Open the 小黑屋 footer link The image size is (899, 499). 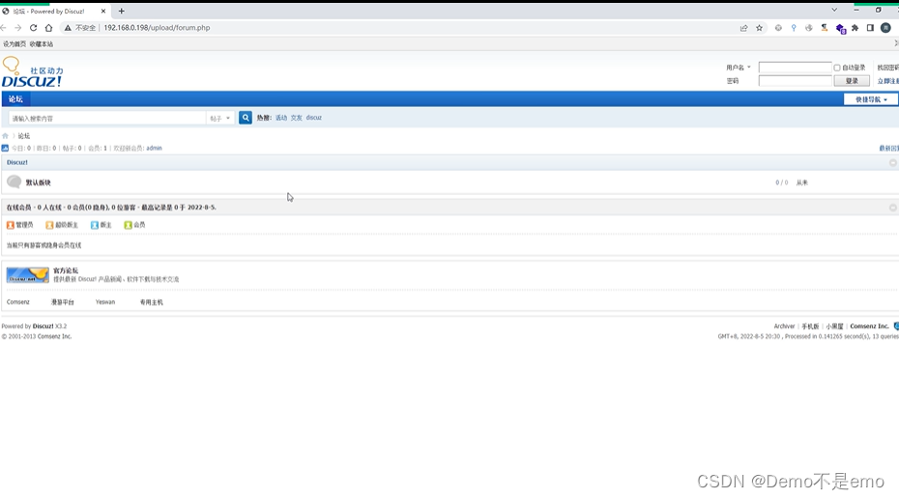[835, 326]
